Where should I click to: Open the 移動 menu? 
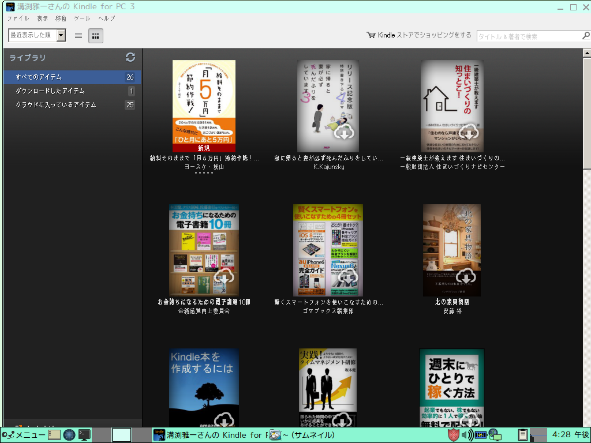coord(61,18)
